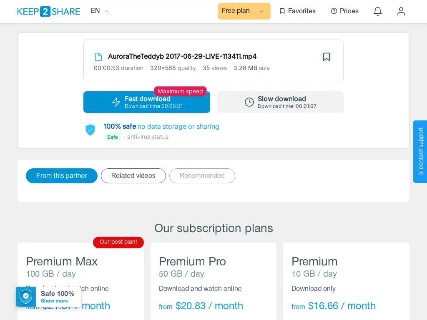Switch to Related videos tab
The height and width of the screenshot is (320, 427).
[133, 176]
